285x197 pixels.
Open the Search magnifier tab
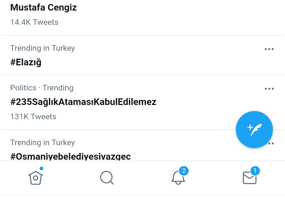[107, 178]
